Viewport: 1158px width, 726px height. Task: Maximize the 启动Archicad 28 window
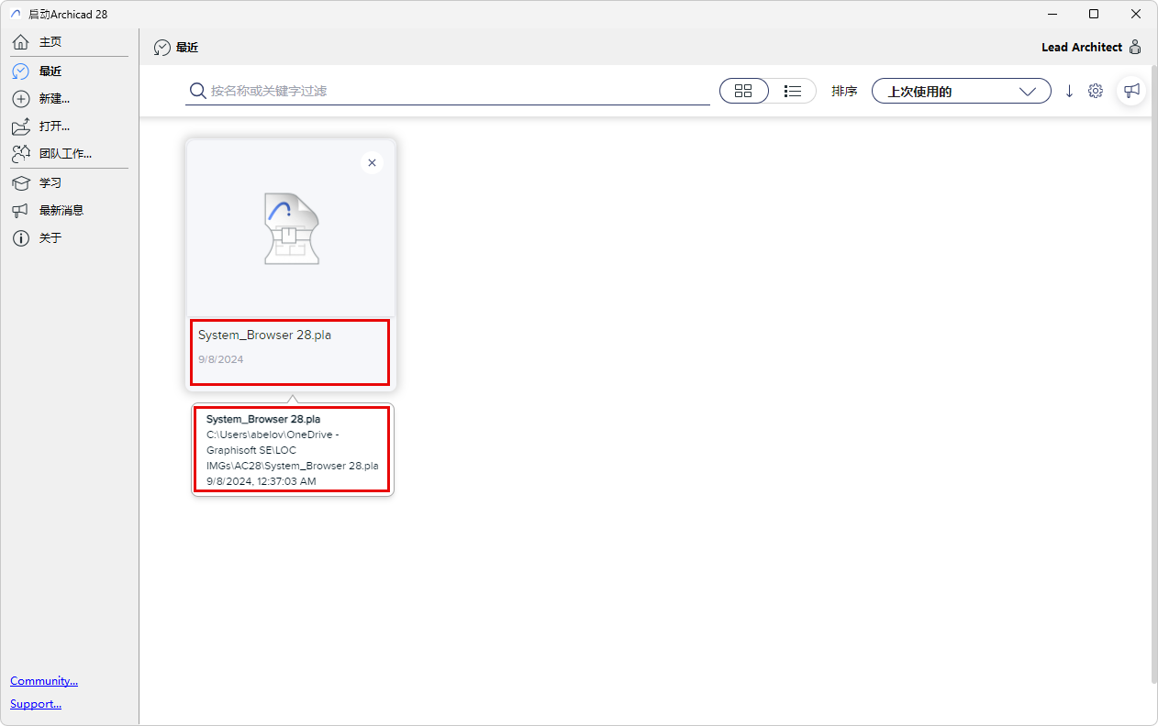click(x=1094, y=14)
